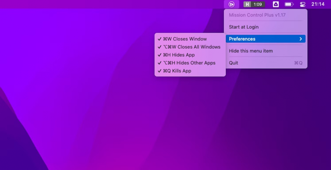
Task: Uncheck ⌥⌘W Closes All Windows
Action: [x=191, y=47]
